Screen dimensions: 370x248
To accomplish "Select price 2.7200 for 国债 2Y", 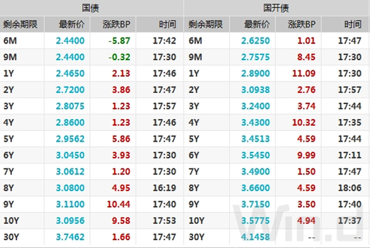I will pos(70,90).
